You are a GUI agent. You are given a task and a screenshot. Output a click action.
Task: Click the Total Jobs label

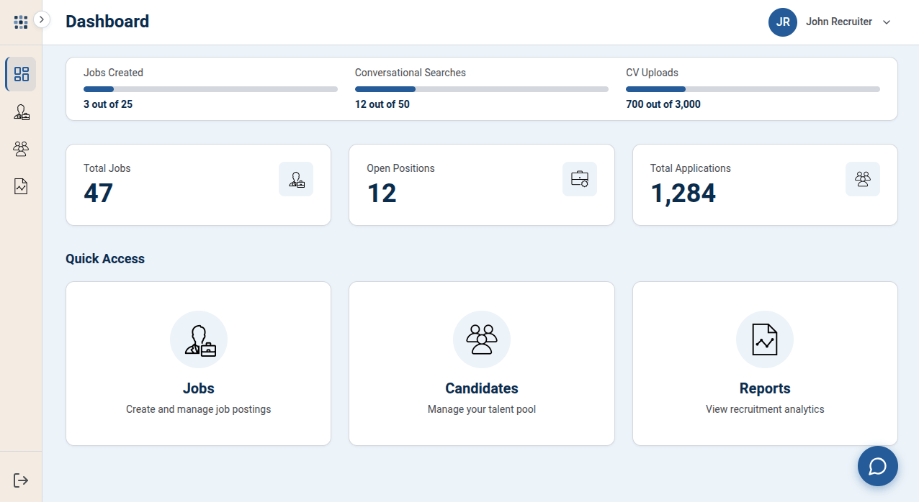[107, 168]
